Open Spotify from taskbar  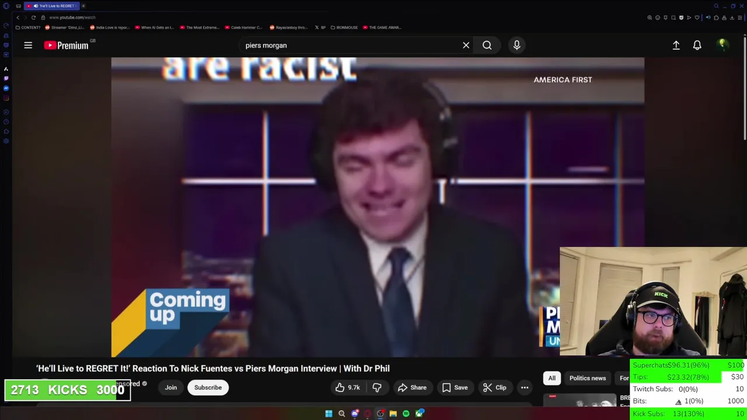click(406, 414)
